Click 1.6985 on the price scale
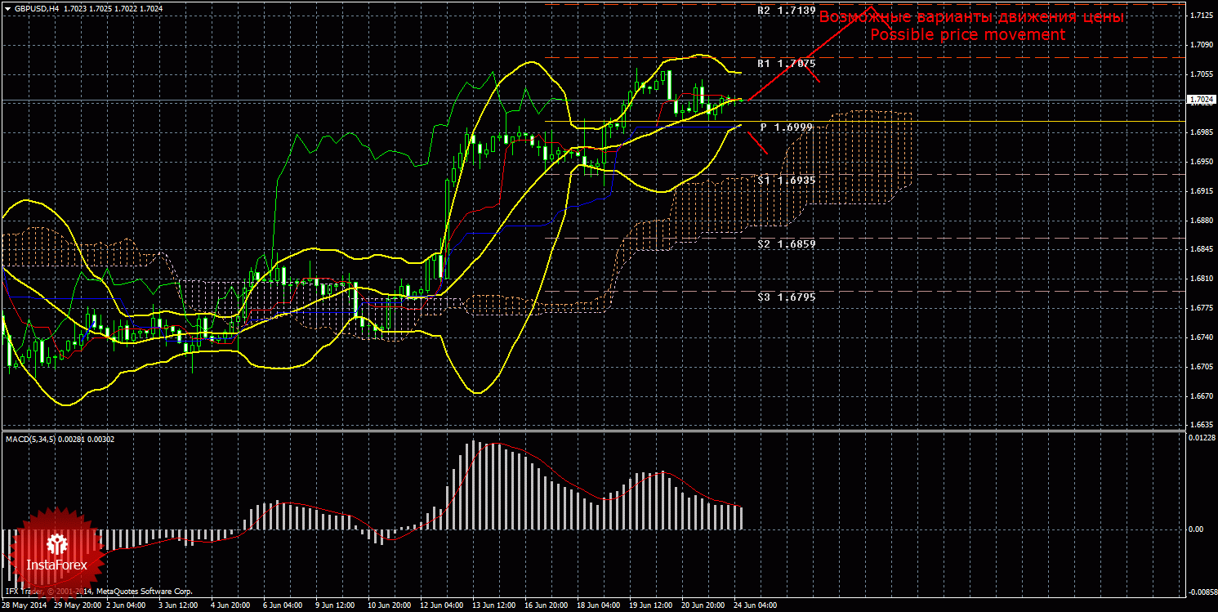Screen dimensions: 1218x612 tap(1201, 132)
